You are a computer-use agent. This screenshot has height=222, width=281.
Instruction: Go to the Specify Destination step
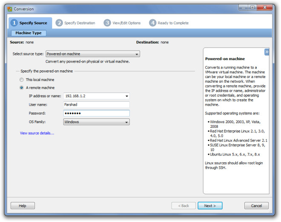(x=75, y=23)
